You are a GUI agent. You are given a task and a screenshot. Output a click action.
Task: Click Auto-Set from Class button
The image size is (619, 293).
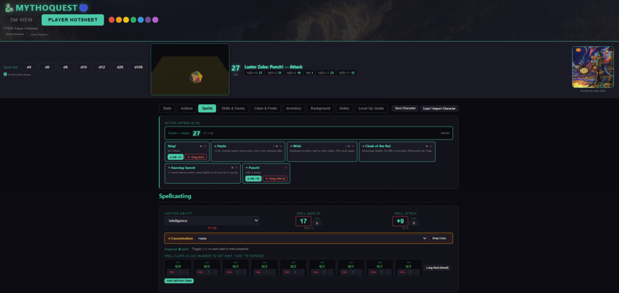coord(179,281)
